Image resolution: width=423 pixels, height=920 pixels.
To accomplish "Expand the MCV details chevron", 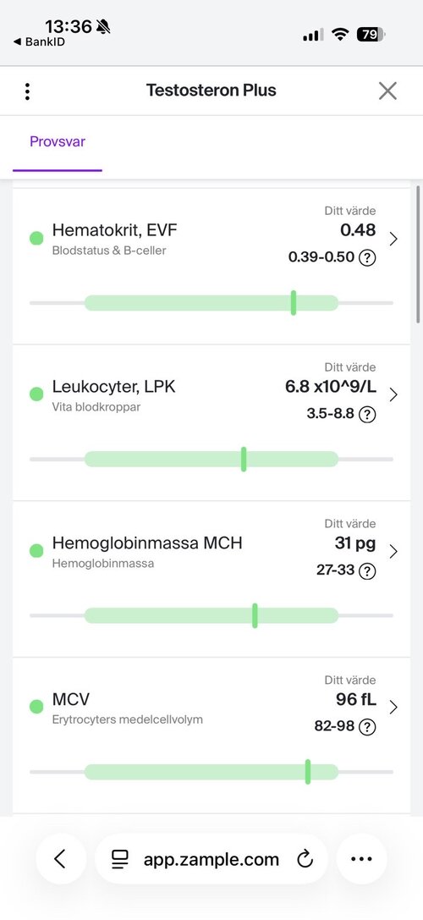I will [x=393, y=707].
